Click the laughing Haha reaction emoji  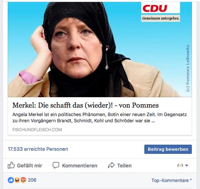tap(17, 180)
